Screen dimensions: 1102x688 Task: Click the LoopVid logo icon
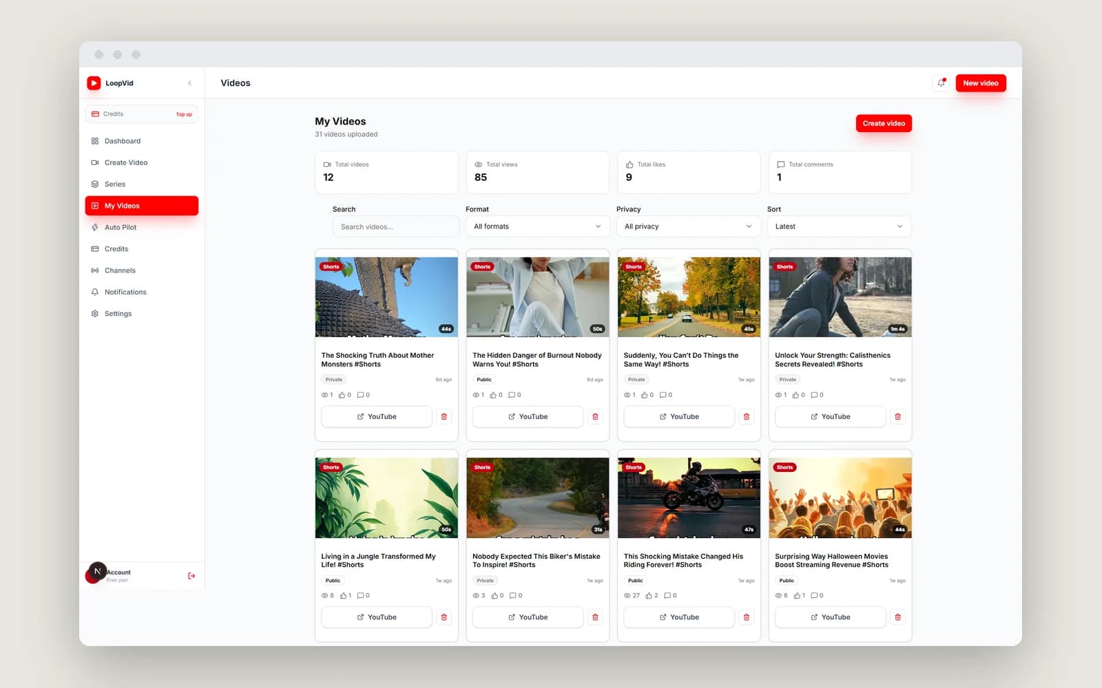tap(94, 83)
